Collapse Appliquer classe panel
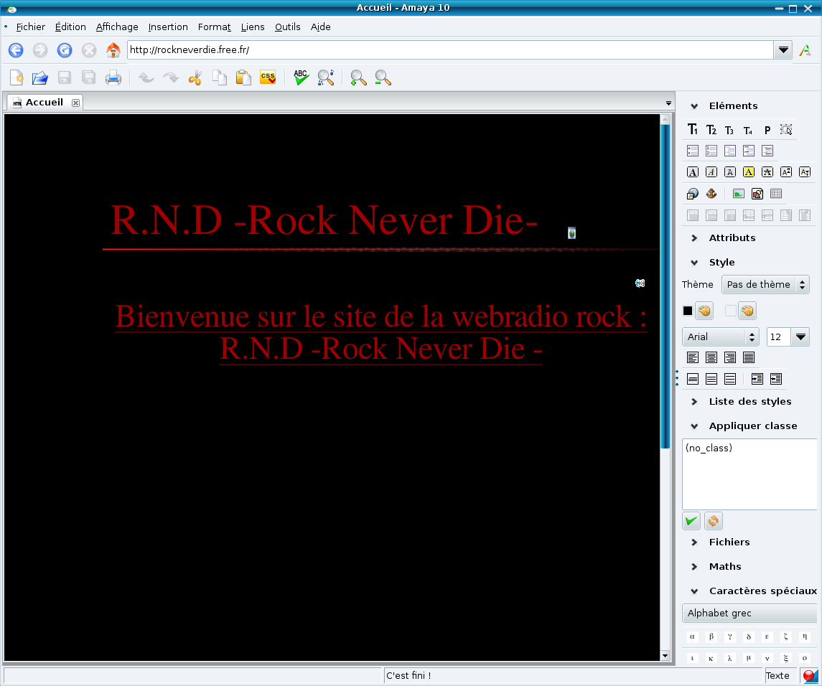Screen dimensions: 822x686 [694, 426]
